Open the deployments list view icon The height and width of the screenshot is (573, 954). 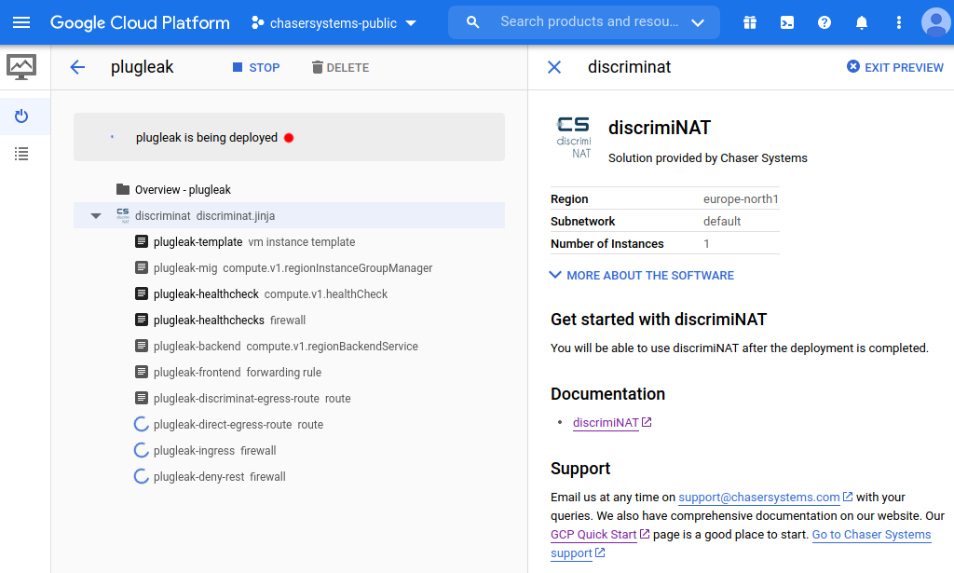pyautogui.click(x=21, y=154)
